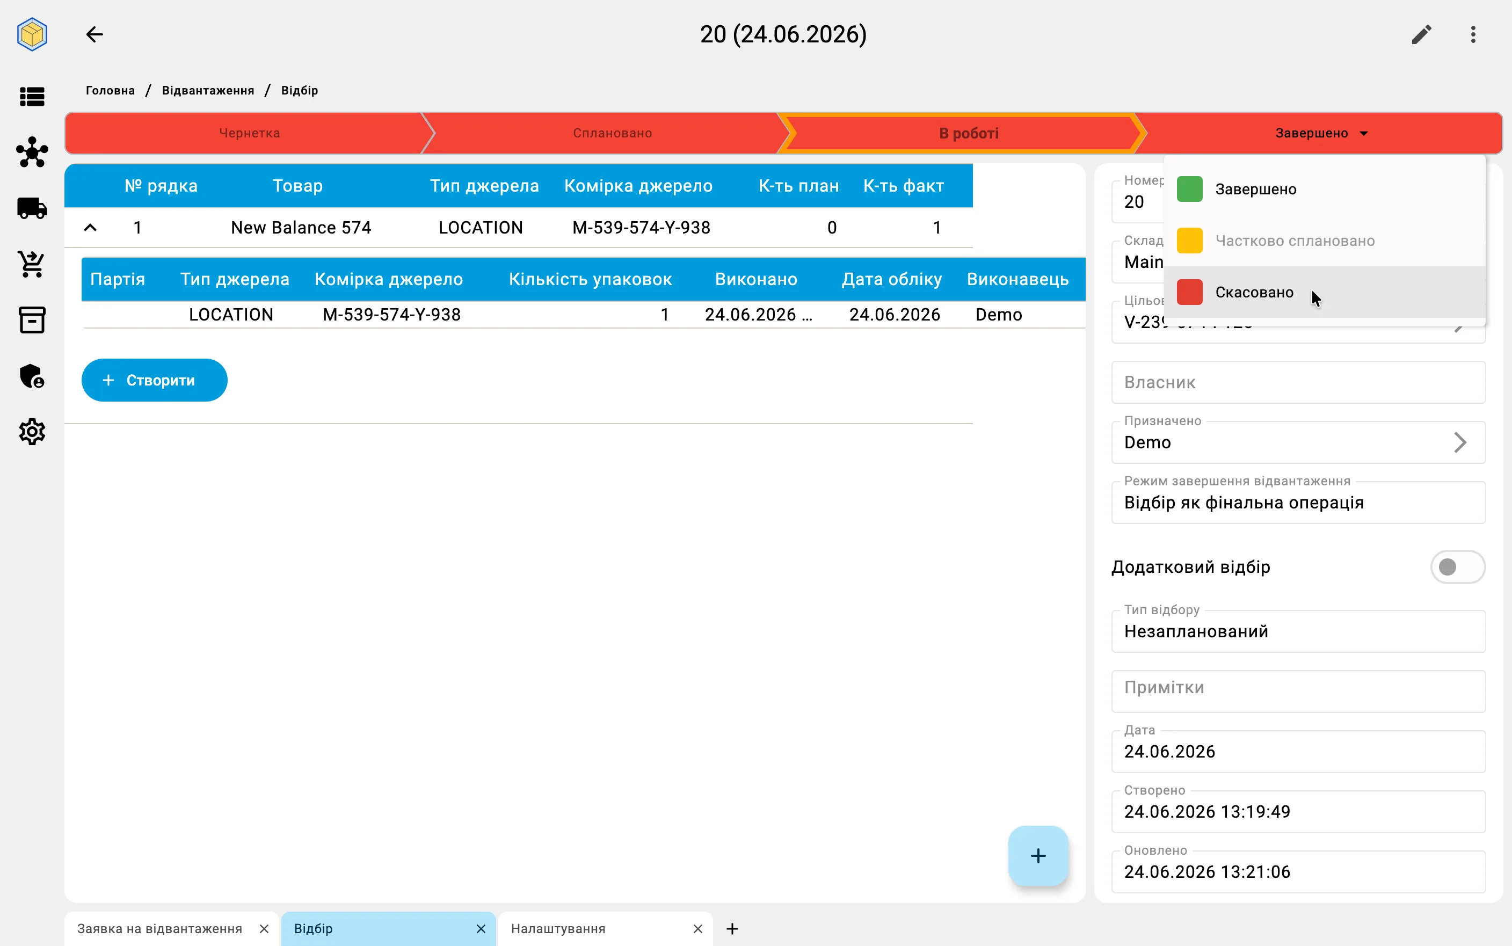Expand the Завершено status dropdown arrow

coord(1364,133)
